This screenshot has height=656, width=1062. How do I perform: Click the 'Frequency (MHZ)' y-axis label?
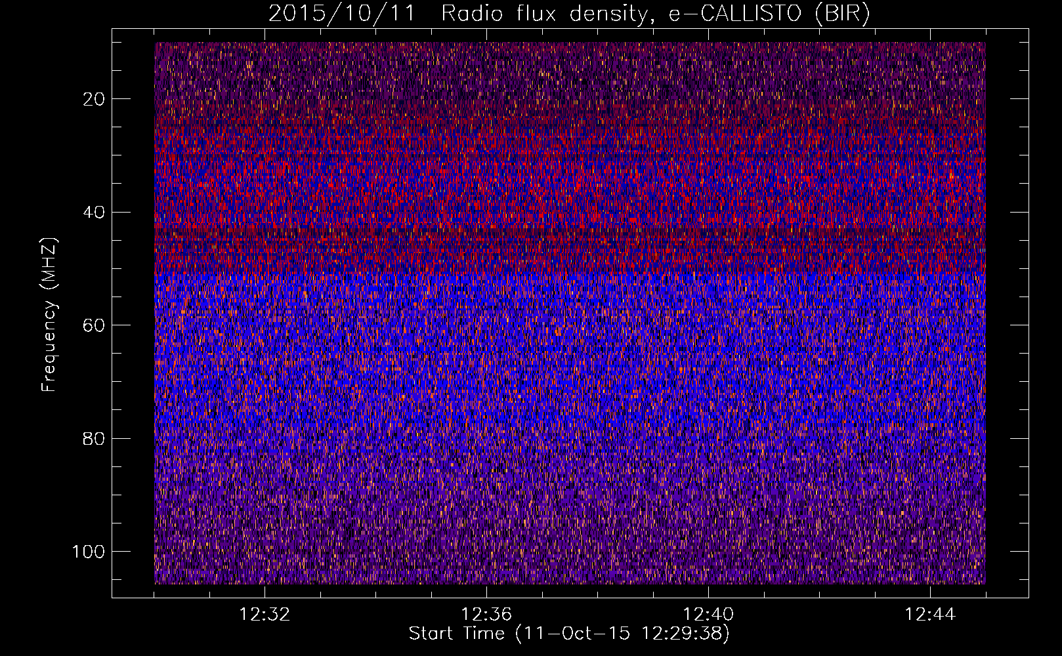point(50,314)
